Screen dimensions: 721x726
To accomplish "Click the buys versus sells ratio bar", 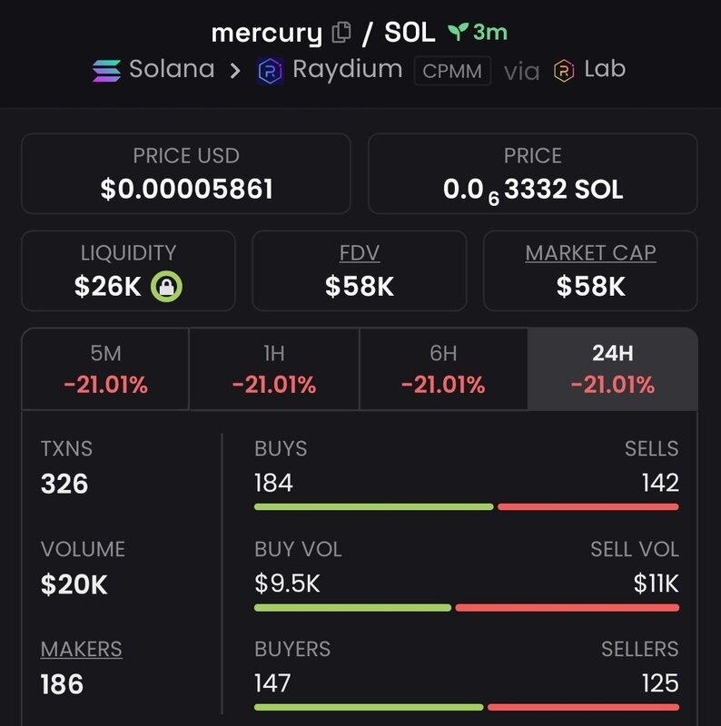I will (466, 506).
